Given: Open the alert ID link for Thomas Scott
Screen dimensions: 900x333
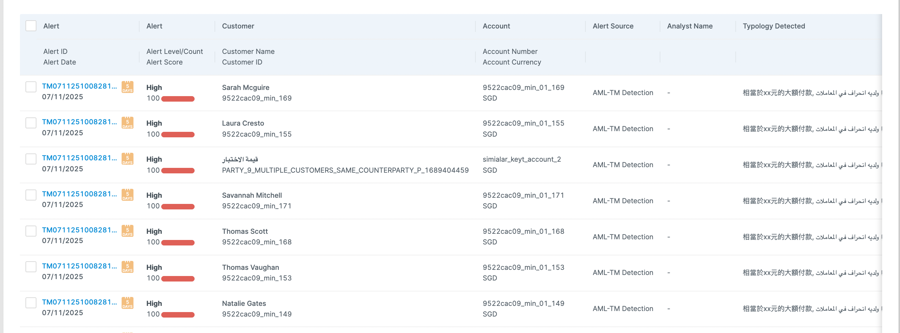Looking at the screenshot, I should coord(79,230).
